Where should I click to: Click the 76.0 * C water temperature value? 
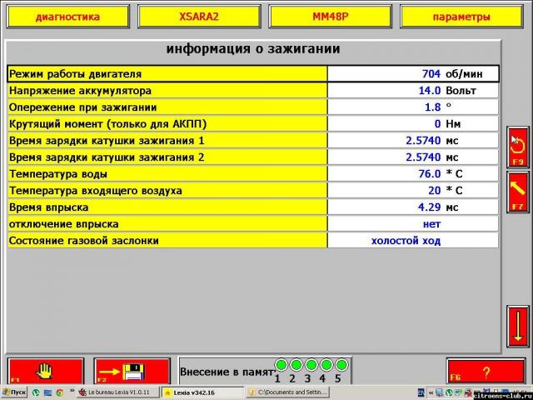click(413, 174)
